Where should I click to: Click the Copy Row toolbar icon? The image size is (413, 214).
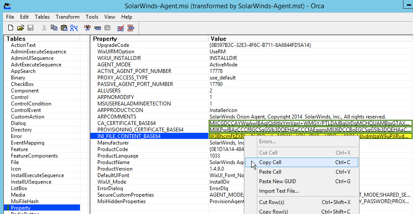pyautogui.click(x=97, y=28)
